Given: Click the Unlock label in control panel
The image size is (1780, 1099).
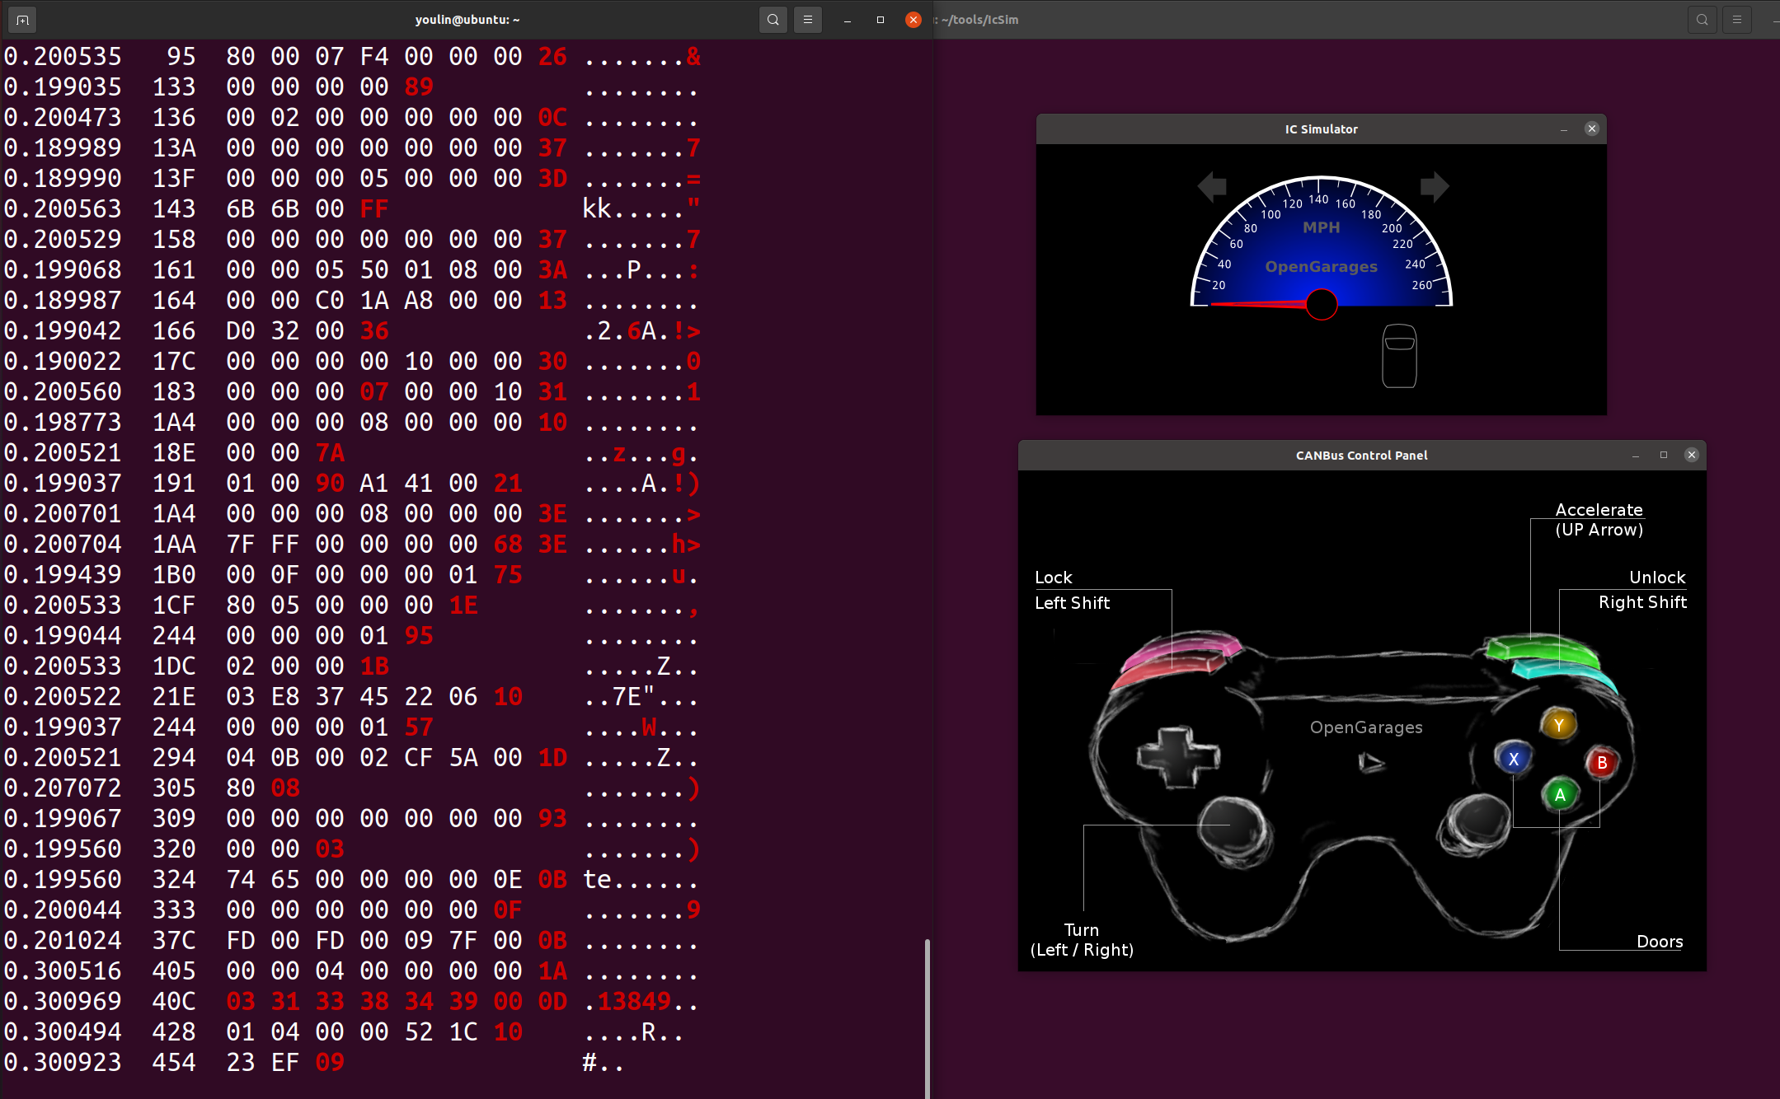Looking at the screenshot, I should tap(1657, 578).
